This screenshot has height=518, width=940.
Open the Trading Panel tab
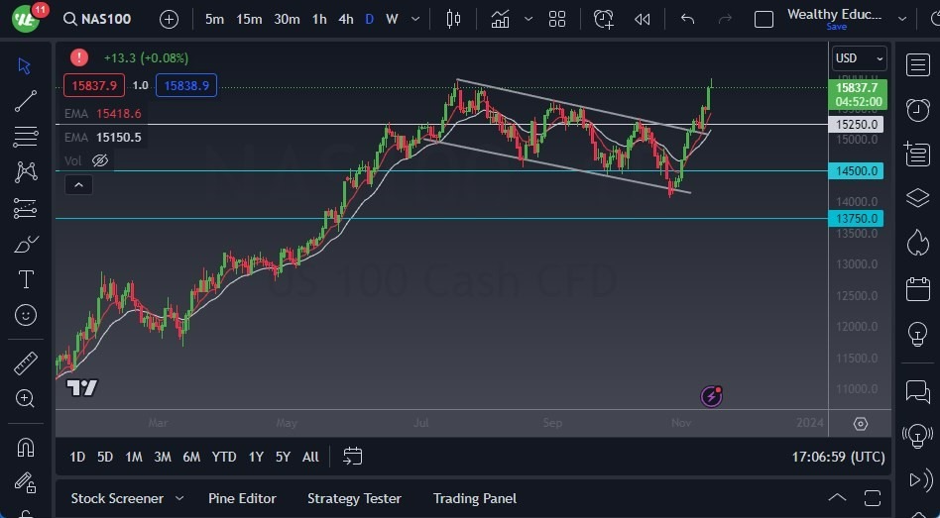475,498
